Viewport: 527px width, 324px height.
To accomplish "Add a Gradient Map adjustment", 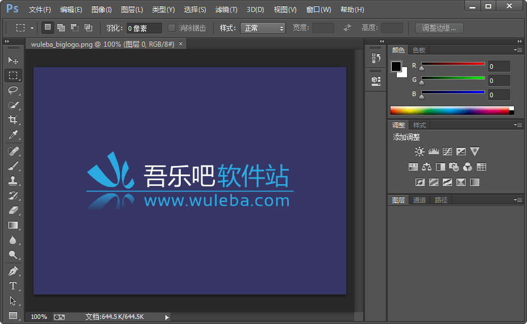I will [x=475, y=182].
